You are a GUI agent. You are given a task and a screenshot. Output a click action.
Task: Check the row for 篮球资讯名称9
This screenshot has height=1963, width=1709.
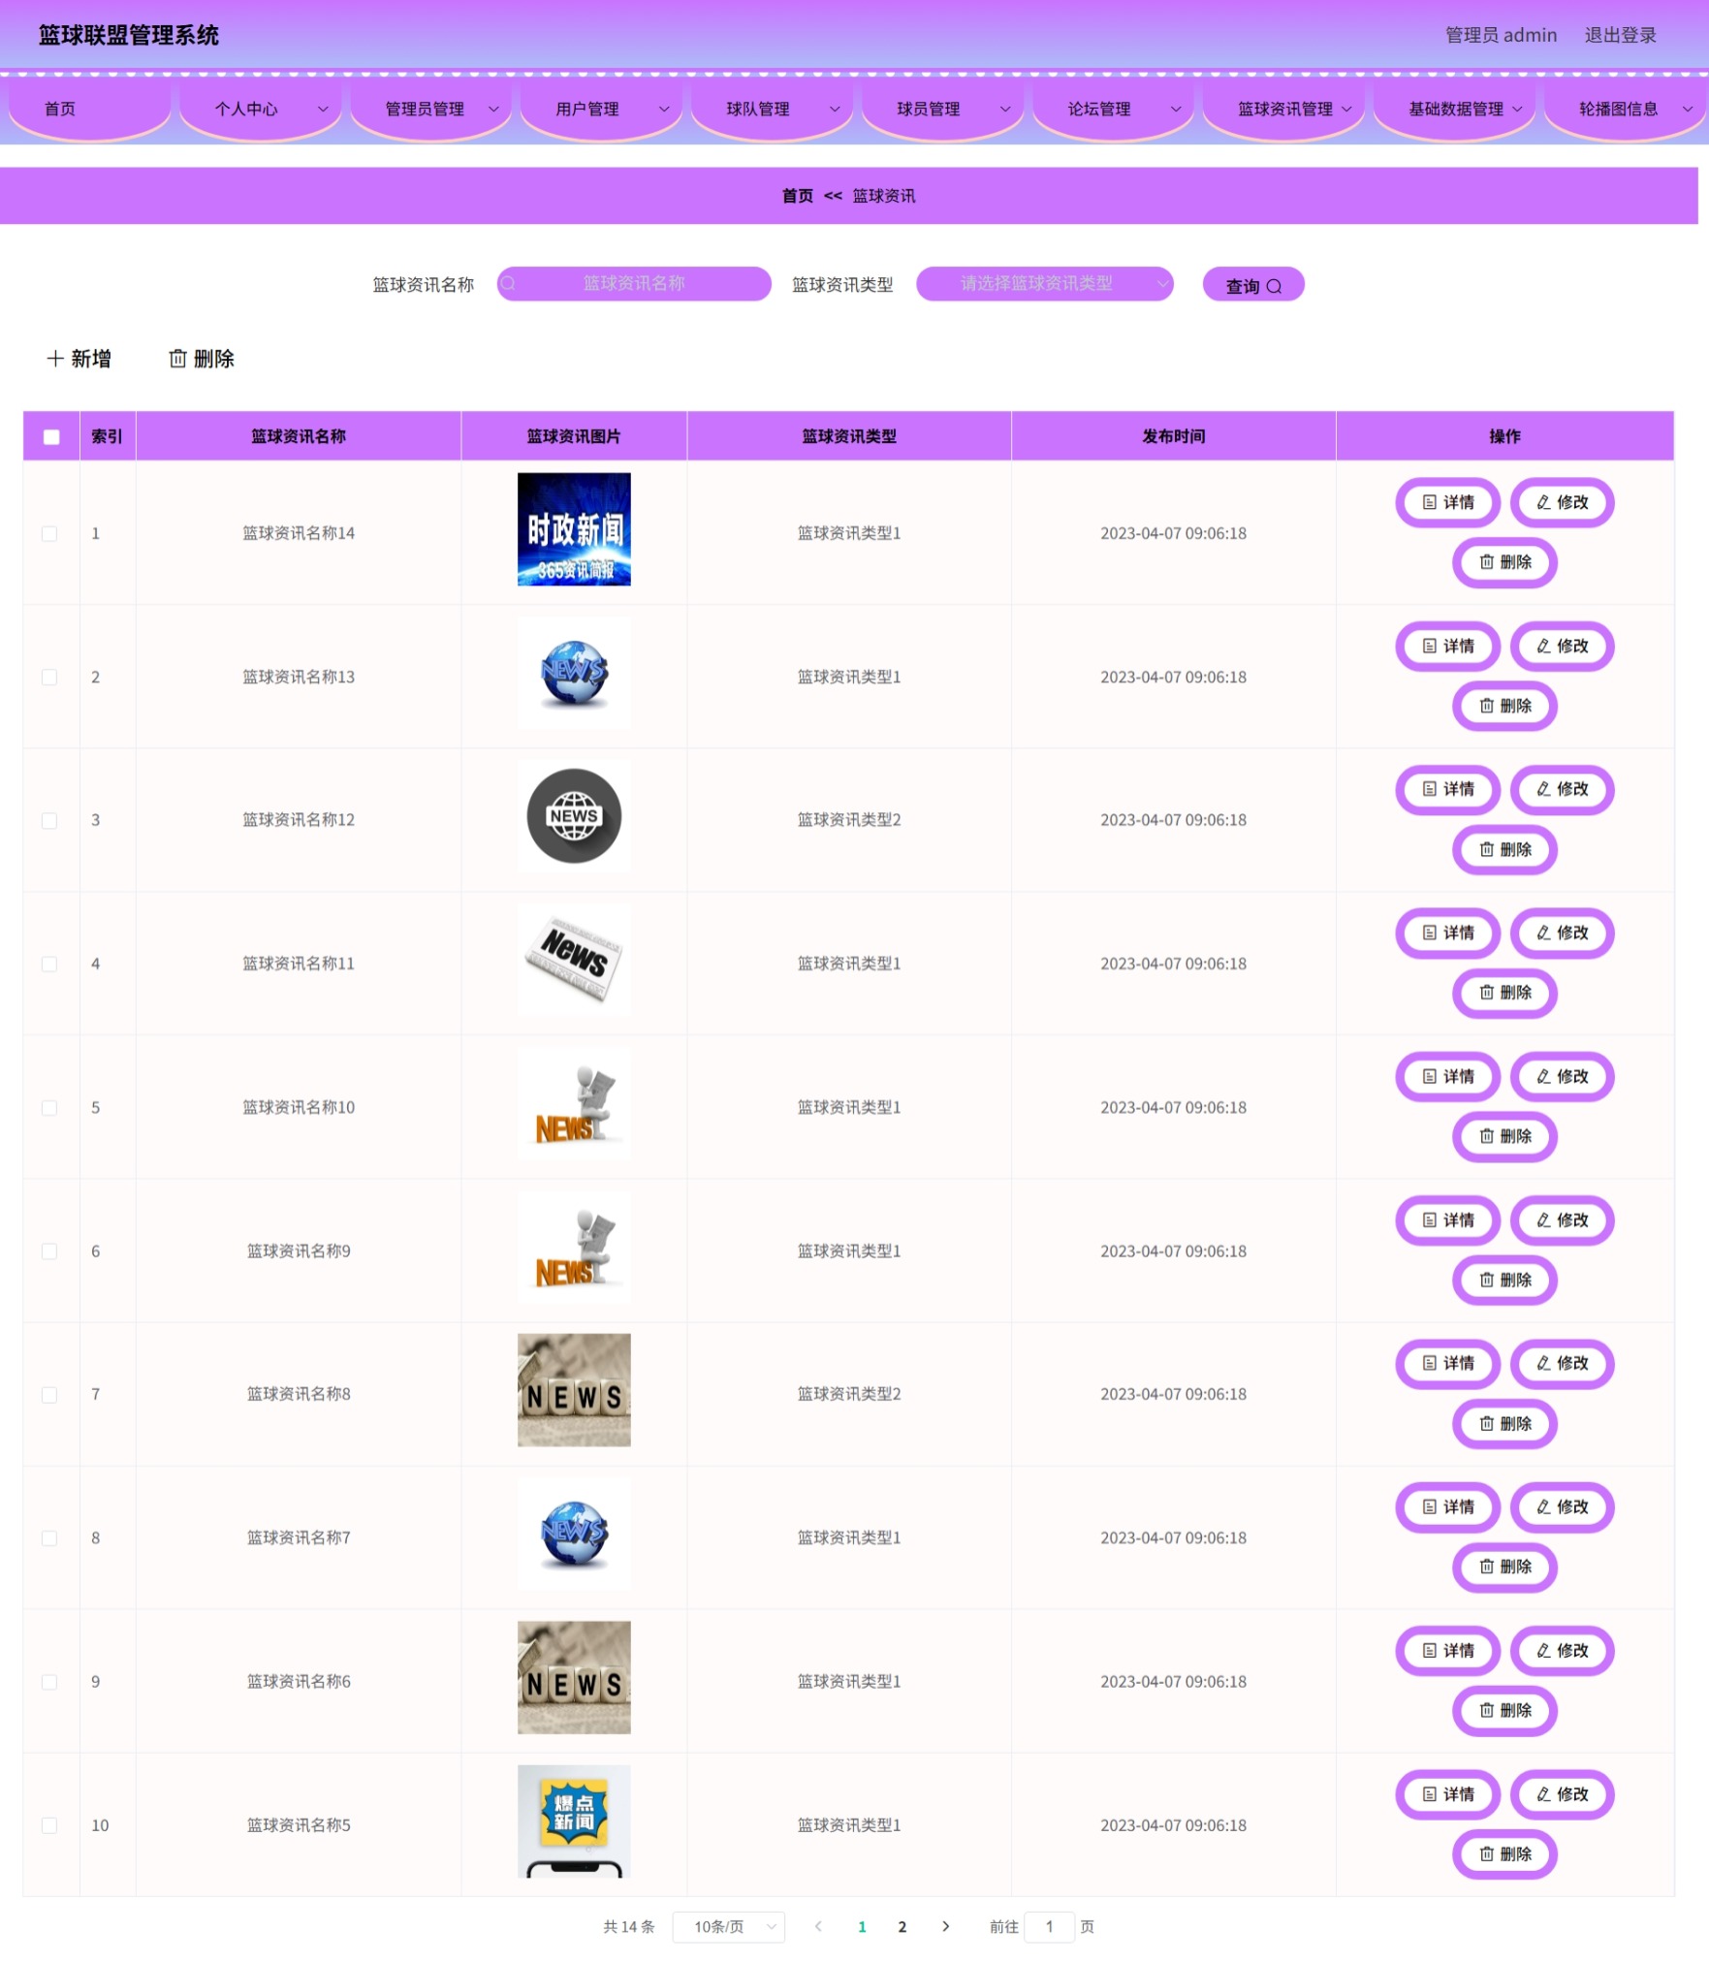[x=49, y=1251]
